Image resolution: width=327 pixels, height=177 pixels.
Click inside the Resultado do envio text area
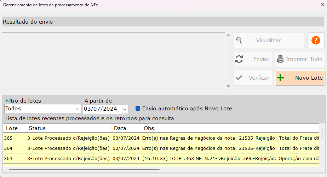[113, 61]
